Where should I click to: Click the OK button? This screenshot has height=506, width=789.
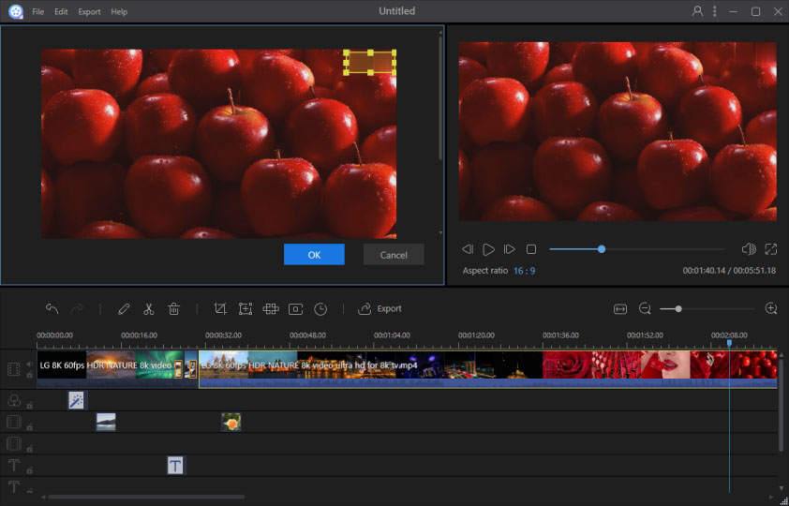coord(314,255)
